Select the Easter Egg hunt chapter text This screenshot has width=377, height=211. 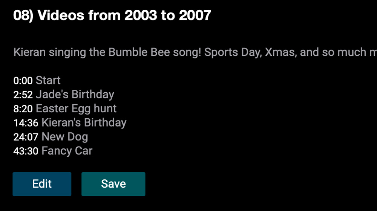[x=76, y=109]
